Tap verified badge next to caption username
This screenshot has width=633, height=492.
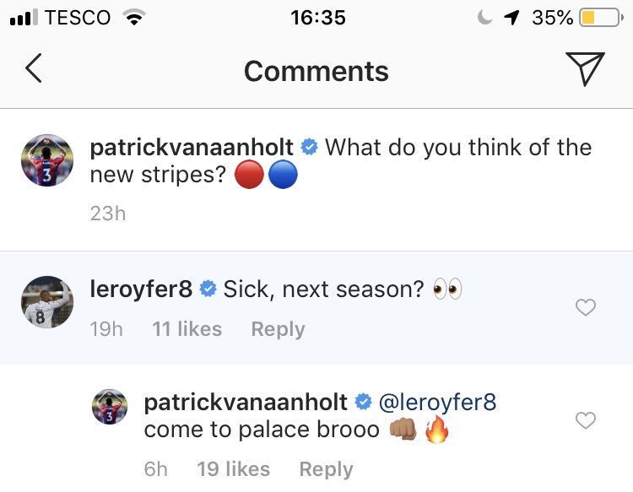point(309,148)
